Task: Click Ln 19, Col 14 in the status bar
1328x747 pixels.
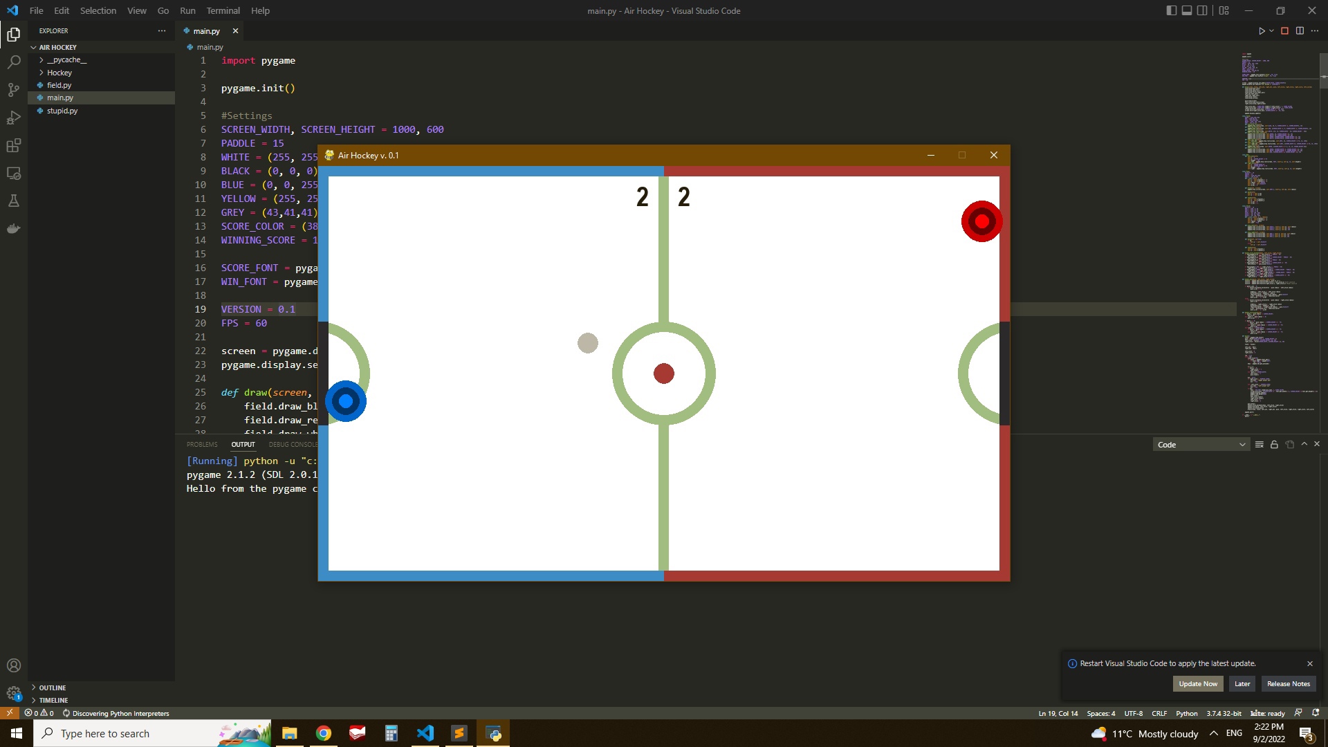Action: click(x=1058, y=713)
